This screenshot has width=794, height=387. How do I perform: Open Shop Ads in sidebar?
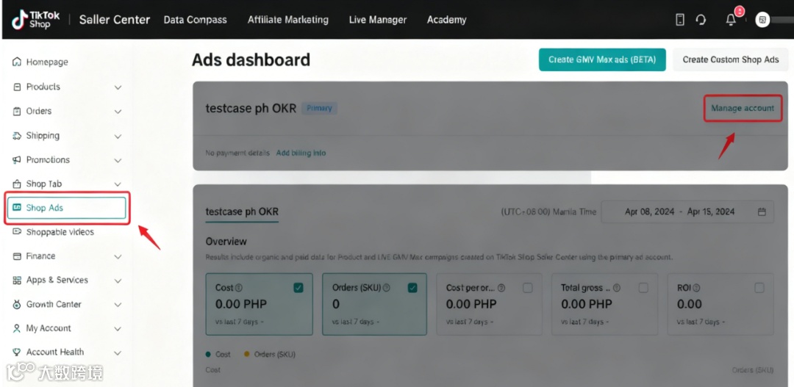tap(66, 207)
